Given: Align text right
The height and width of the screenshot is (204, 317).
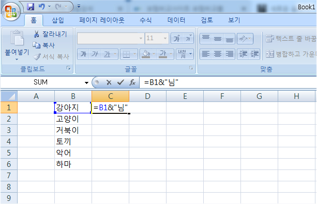Looking at the screenshot, I should click(x=229, y=54).
